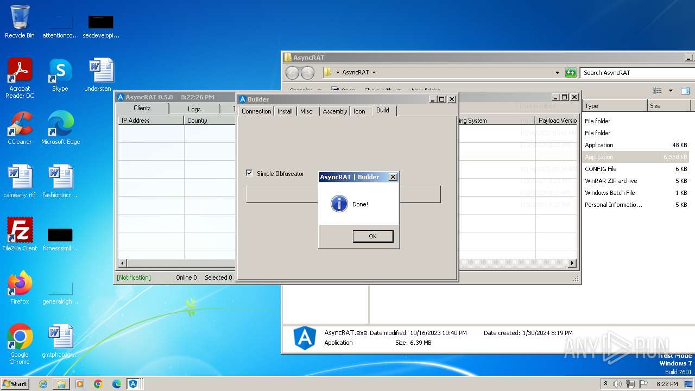Toggle the preview pane button
The height and width of the screenshot is (391, 695).
pyautogui.click(x=685, y=91)
